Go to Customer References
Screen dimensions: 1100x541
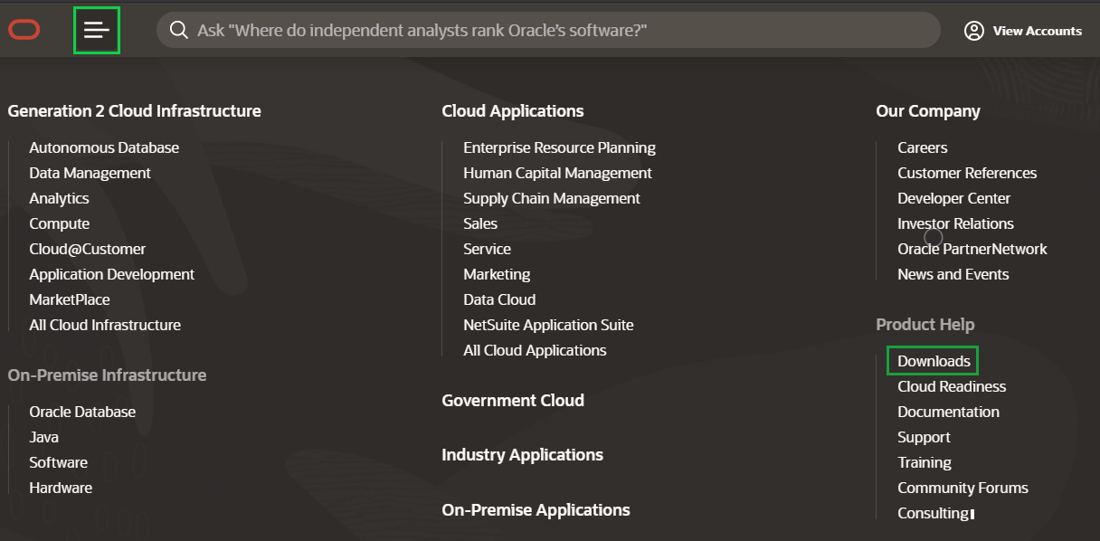point(967,173)
